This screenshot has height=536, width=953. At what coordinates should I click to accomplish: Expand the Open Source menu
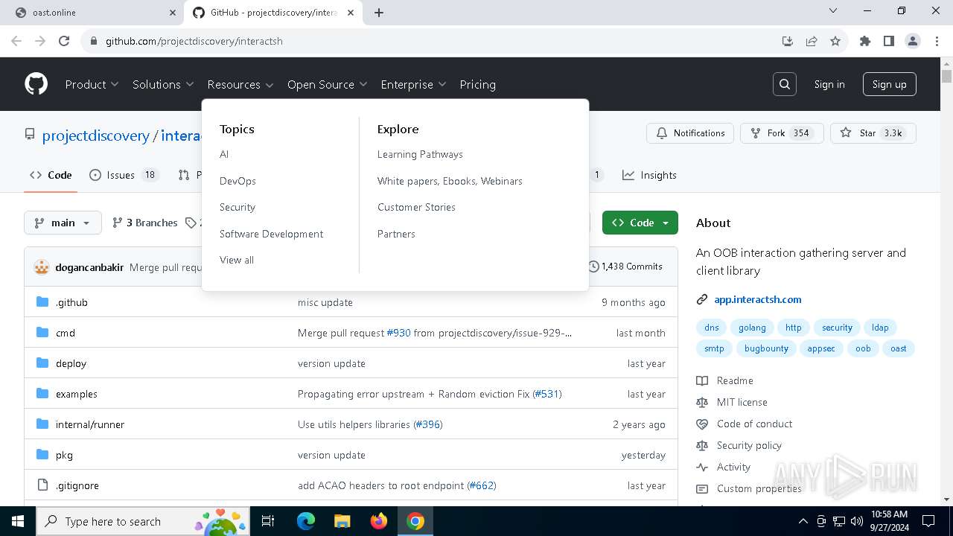(x=328, y=84)
